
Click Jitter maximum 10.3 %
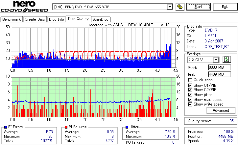point(170,136)
